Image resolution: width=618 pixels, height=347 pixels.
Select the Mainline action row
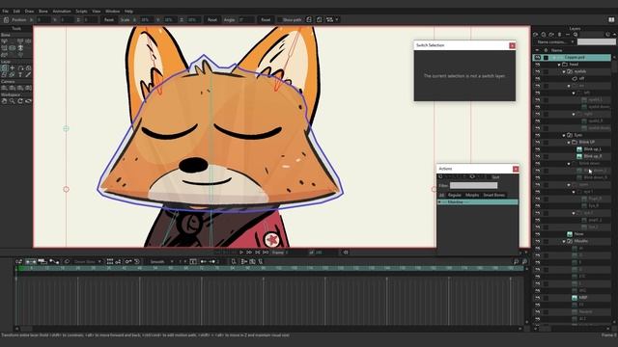(477, 202)
